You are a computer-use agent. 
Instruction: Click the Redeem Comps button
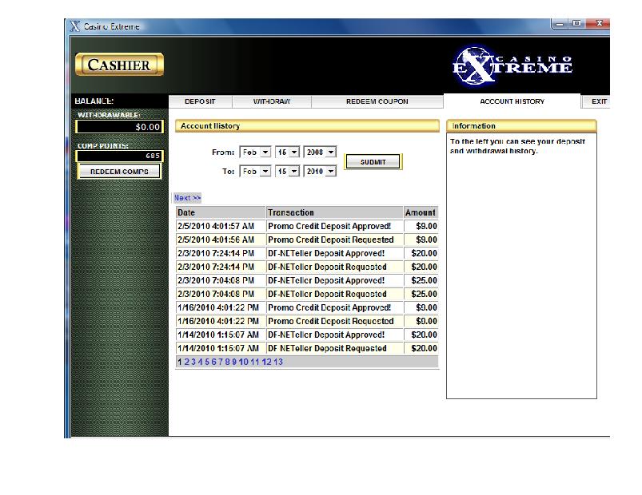point(119,172)
